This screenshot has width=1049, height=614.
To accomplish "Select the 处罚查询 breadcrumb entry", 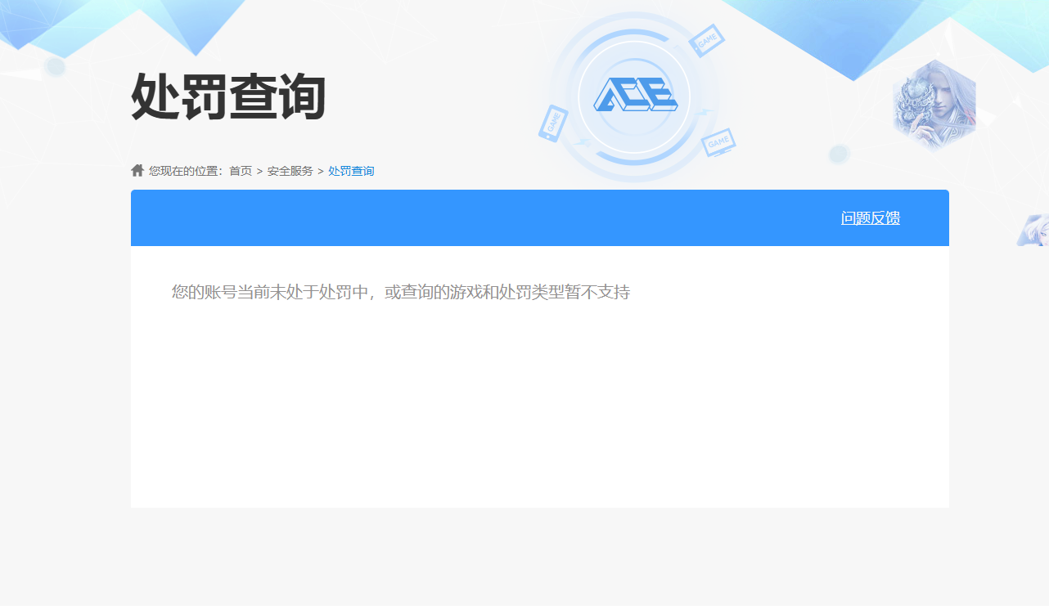I will click(x=350, y=171).
